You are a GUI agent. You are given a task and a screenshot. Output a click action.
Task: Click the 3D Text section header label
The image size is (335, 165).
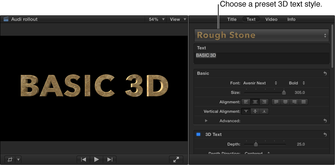[213, 134]
